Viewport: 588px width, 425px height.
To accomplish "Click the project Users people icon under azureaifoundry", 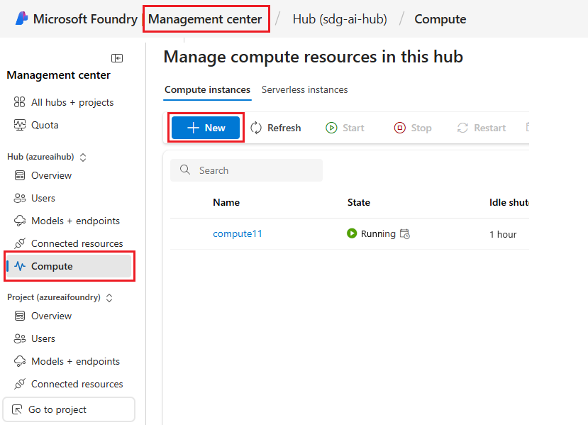I will click(x=19, y=338).
